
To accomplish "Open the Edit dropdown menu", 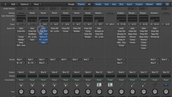I will click(x=14, y=4).
